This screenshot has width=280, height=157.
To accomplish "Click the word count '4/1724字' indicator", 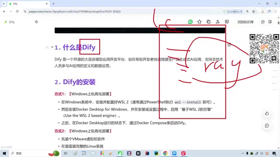I will click(x=7, y=147).
